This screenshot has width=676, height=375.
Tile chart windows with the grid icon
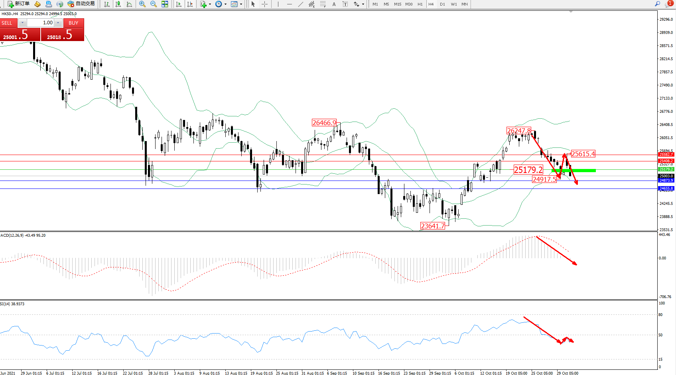pyautogui.click(x=165, y=4)
